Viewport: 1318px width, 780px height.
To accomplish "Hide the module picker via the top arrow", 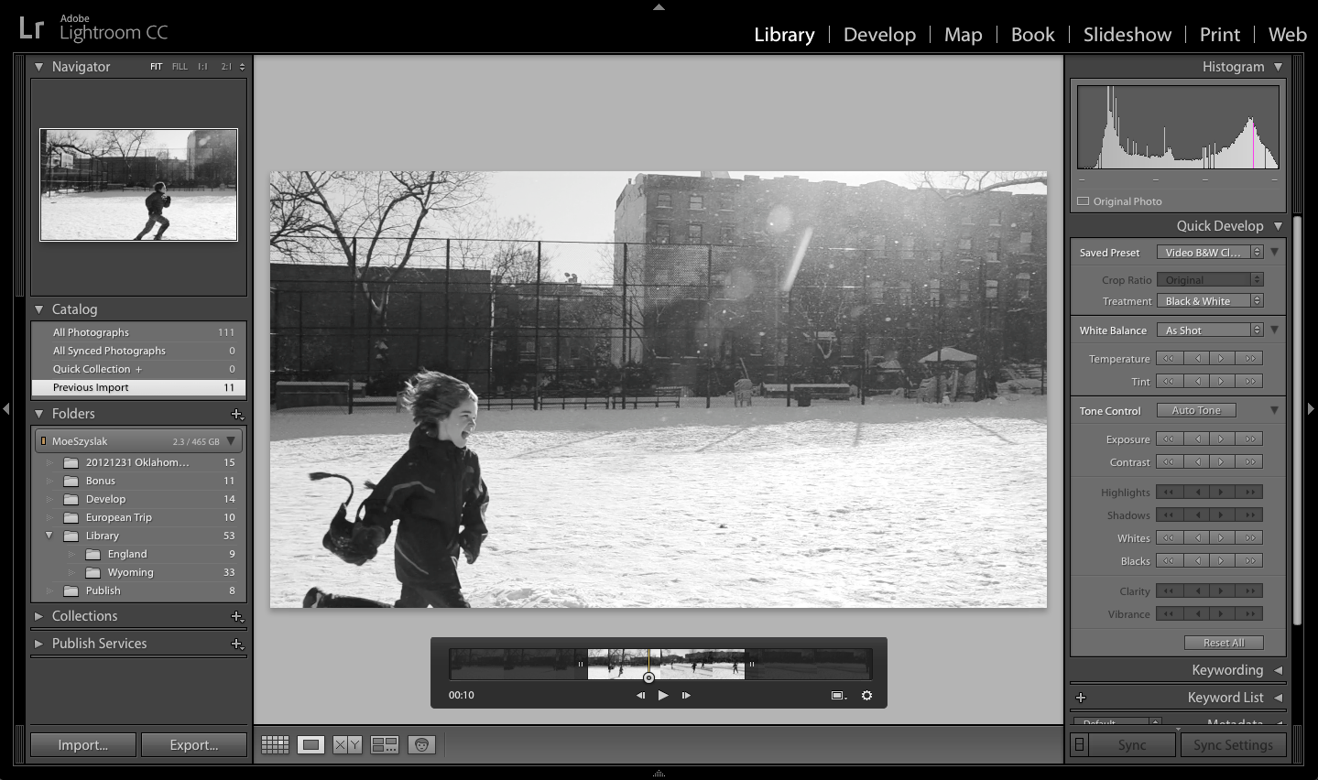I will [x=659, y=6].
